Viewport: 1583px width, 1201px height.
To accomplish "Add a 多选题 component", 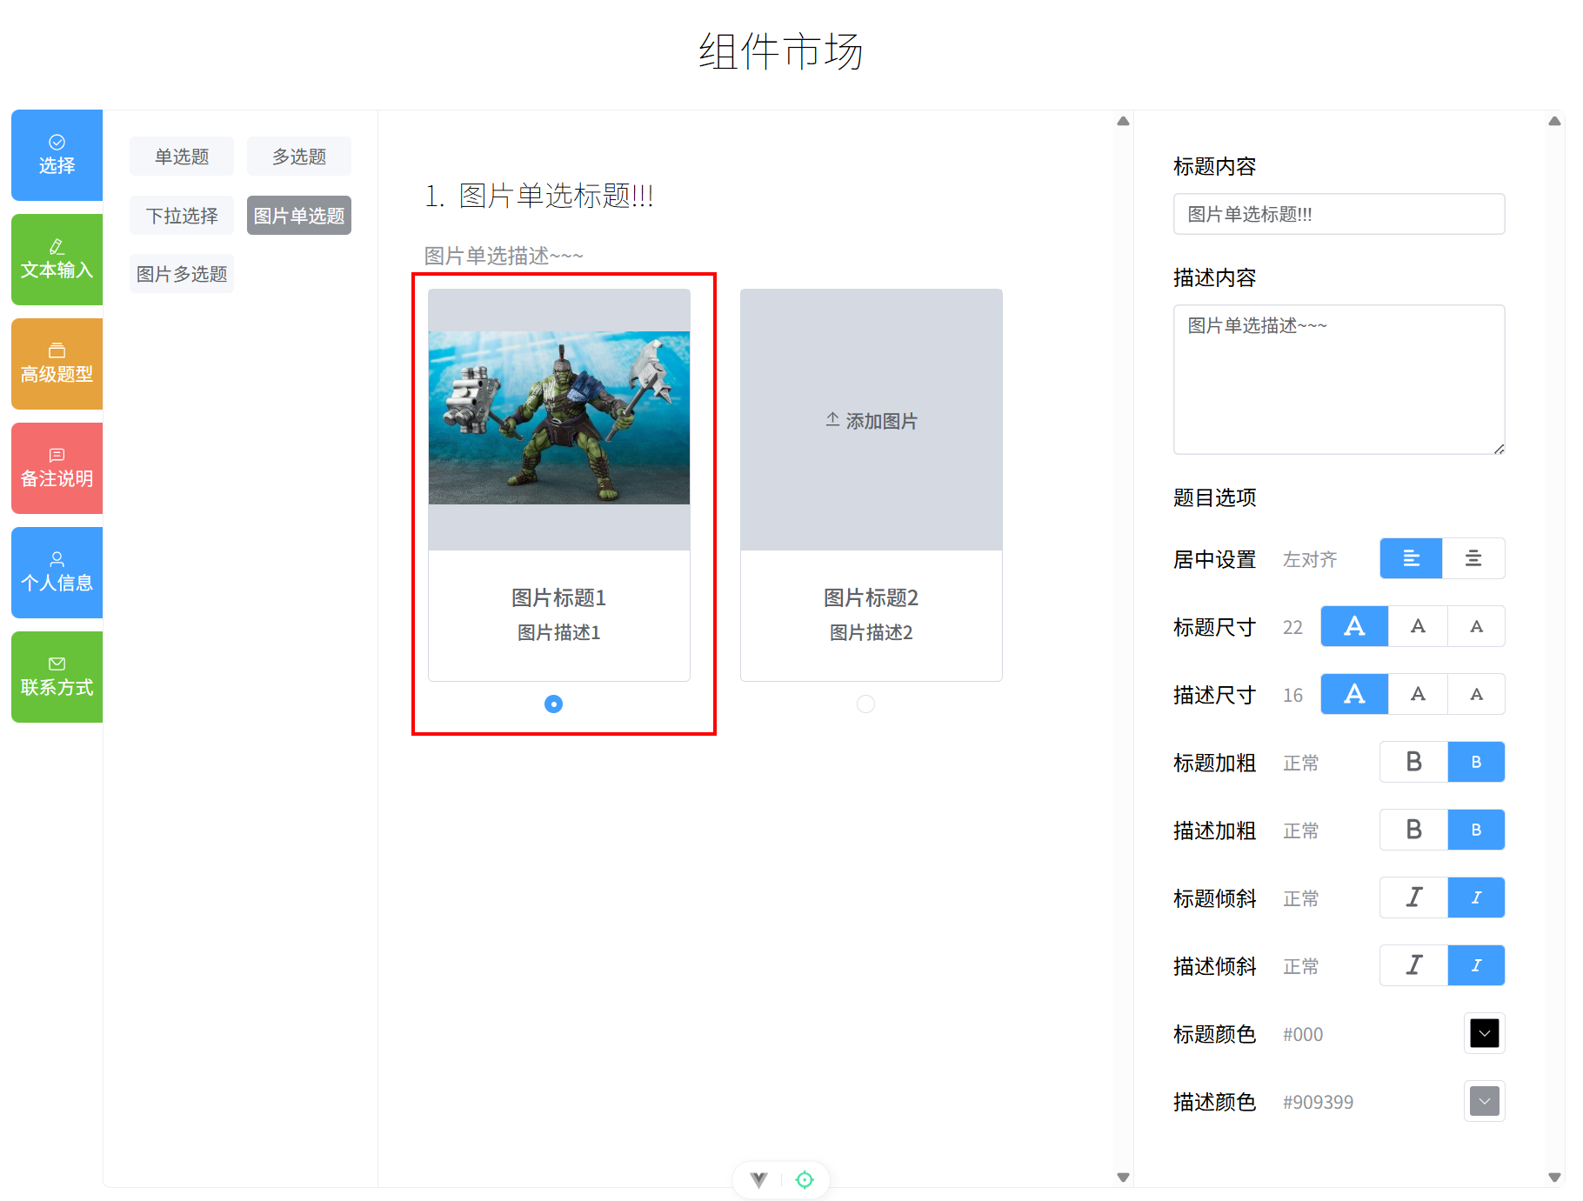I will [299, 157].
